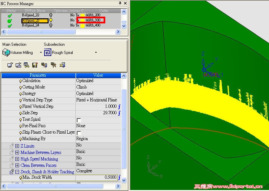Select the R-Spiral_24 procedure name
Screen dimensions: 269x191
(x=31, y=25)
